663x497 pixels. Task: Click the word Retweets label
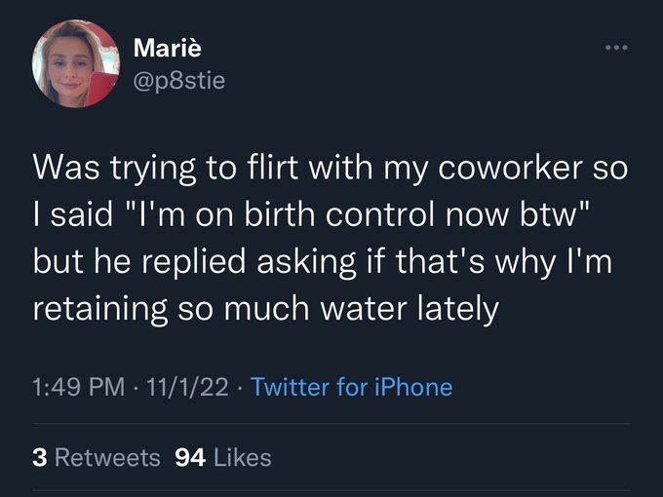point(107,458)
